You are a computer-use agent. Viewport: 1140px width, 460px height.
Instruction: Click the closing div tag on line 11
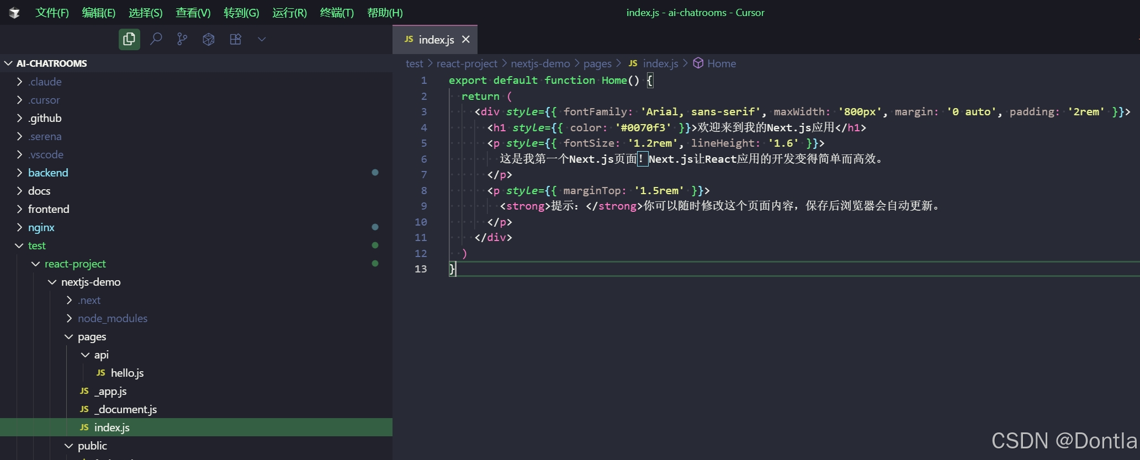pyautogui.click(x=493, y=237)
